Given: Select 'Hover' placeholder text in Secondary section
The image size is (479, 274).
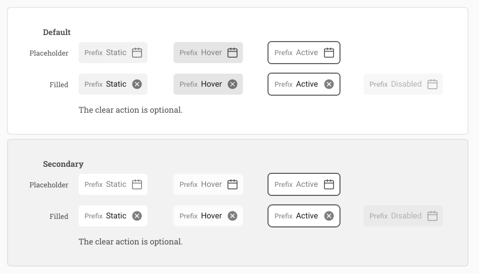Looking at the screenshot, I should pos(211,184).
